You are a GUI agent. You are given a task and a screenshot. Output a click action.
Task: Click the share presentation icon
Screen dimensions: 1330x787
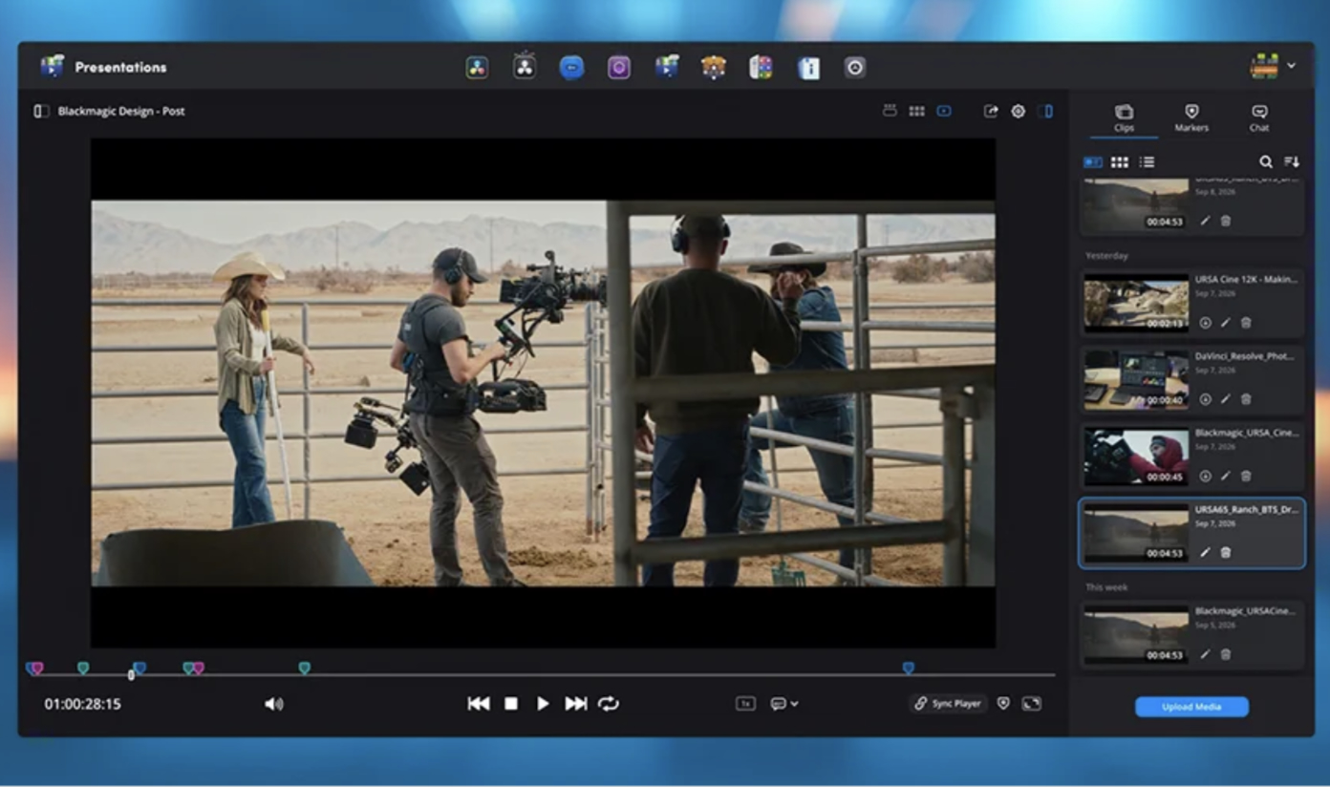point(991,111)
